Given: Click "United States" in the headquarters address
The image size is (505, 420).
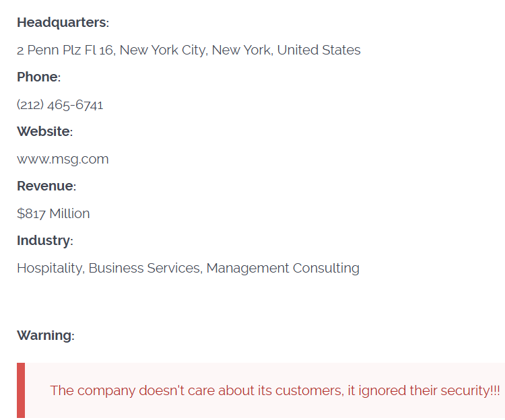Looking at the screenshot, I should (318, 50).
